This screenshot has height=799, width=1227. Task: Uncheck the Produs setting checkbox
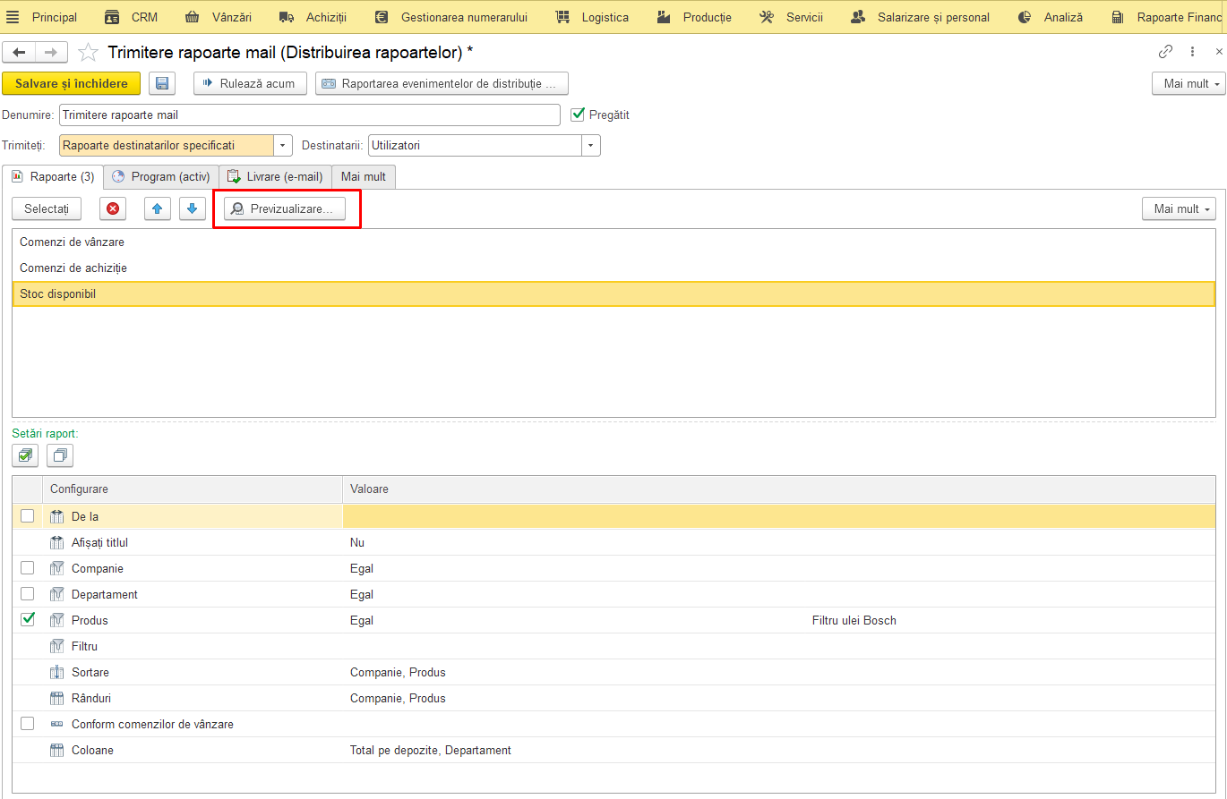click(28, 619)
